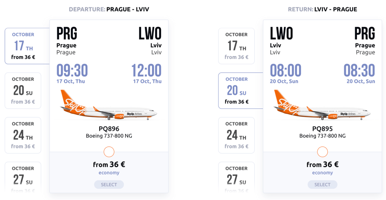Click the 09:30 departure time from Prague

point(72,70)
